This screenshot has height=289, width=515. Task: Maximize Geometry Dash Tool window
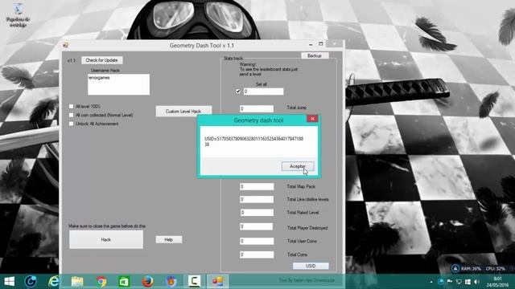pyautogui.click(x=321, y=44)
